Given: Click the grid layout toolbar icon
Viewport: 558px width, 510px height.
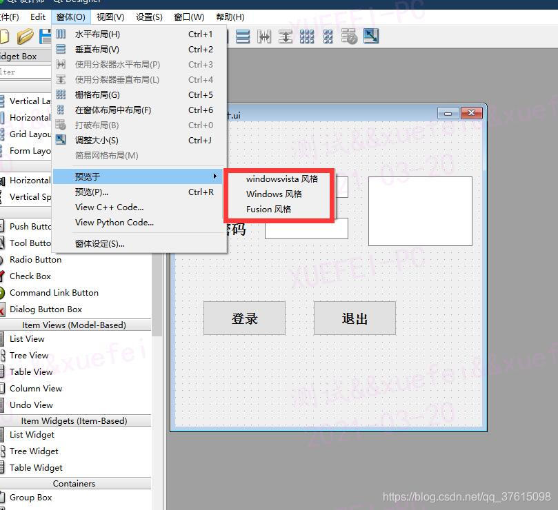Looking at the screenshot, I should click(307, 37).
